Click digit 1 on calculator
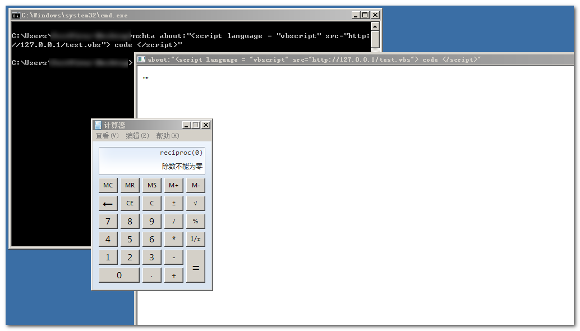Viewport: 580px width, 331px height. pos(108,258)
